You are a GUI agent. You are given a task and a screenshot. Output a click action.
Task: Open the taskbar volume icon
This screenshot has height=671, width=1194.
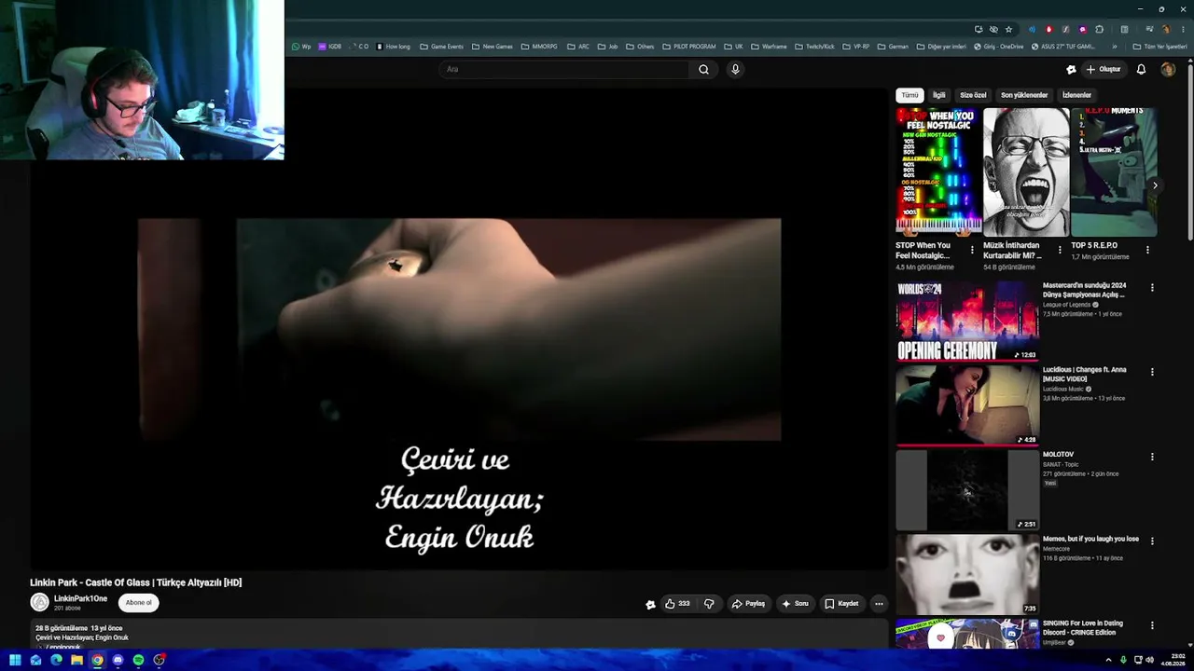1149,660
